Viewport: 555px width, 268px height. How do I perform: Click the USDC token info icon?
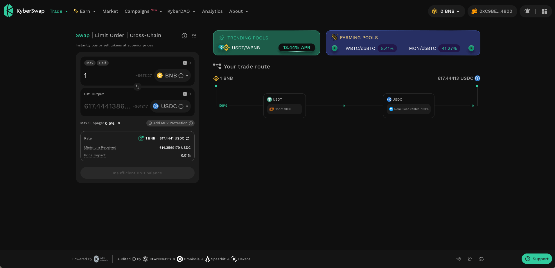(x=181, y=106)
